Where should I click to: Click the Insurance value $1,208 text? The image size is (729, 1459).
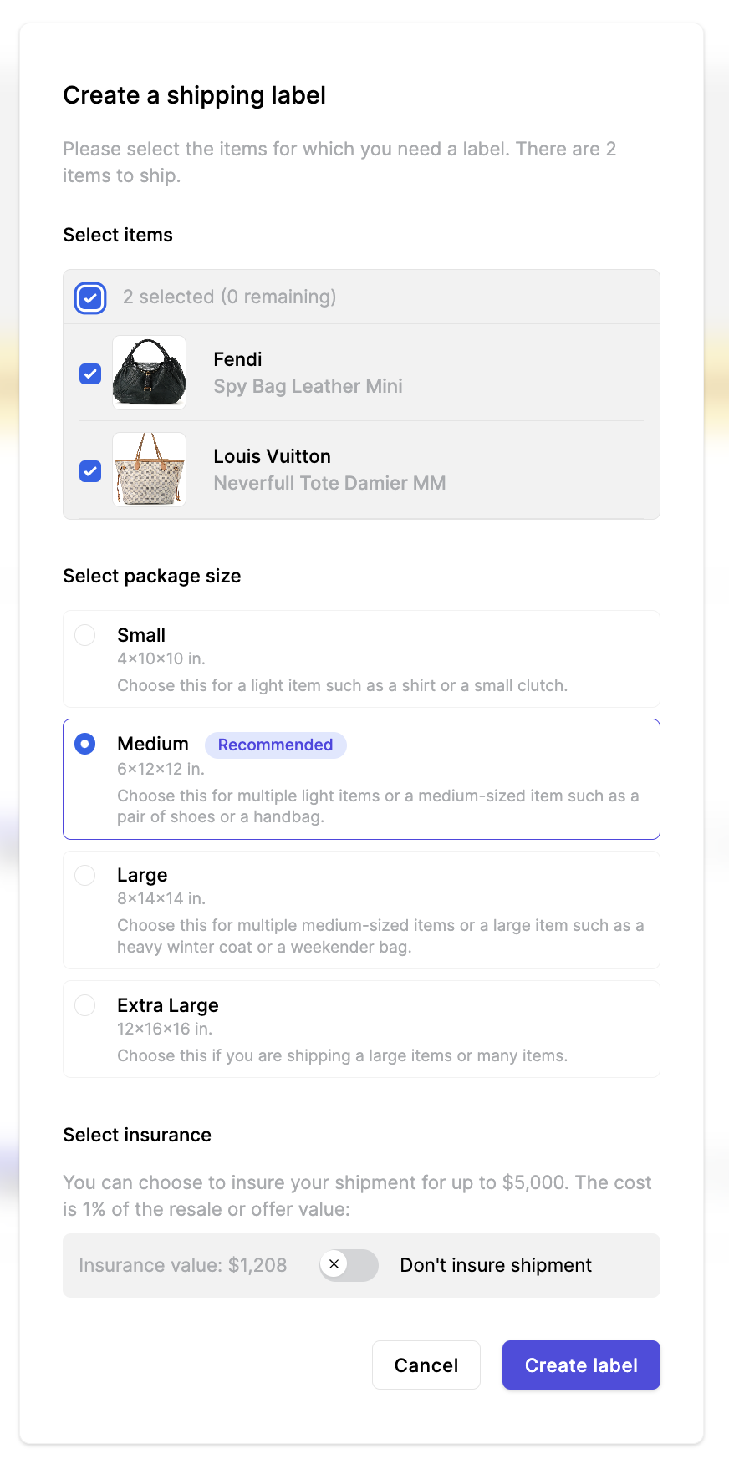[x=183, y=1265]
